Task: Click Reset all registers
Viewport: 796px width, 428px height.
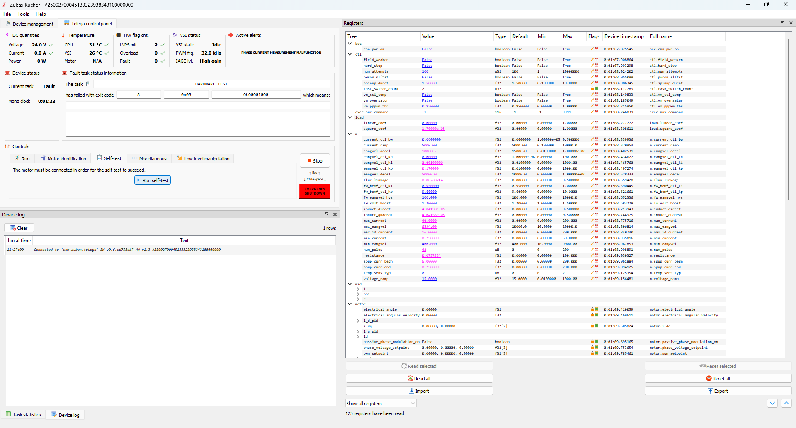Action: coord(718,379)
